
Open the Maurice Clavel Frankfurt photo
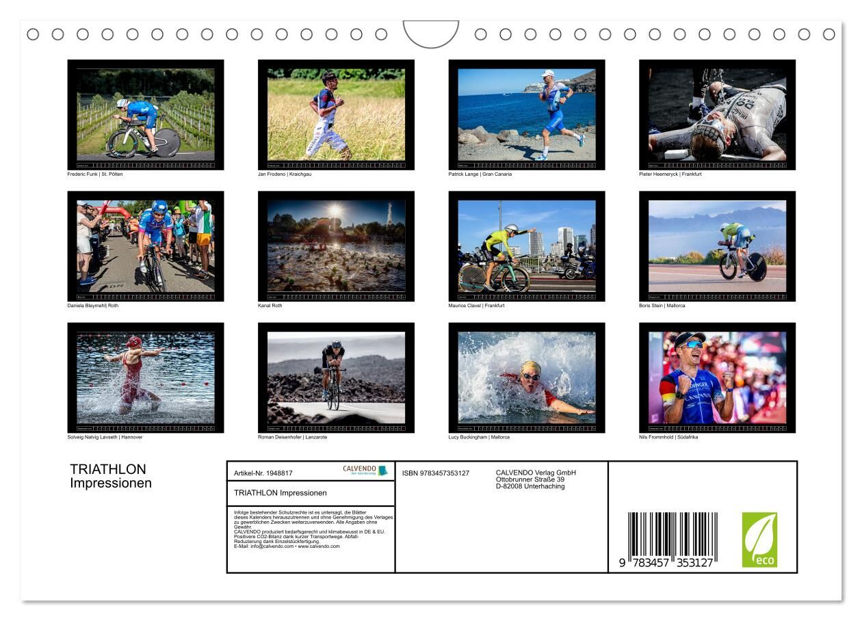[526, 246]
